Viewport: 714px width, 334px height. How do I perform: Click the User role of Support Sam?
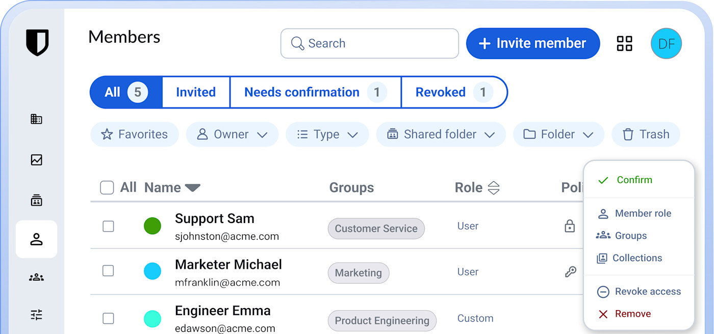pos(468,226)
